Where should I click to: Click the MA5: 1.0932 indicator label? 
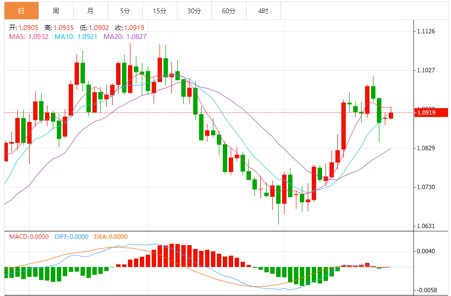coord(29,37)
